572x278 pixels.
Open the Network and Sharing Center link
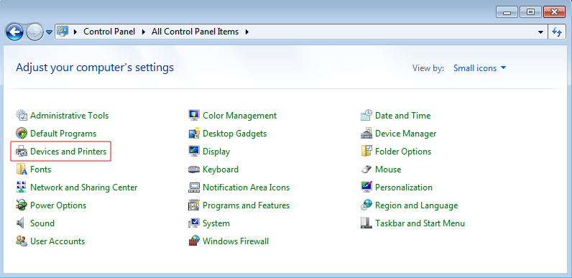[x=84, y=187]
